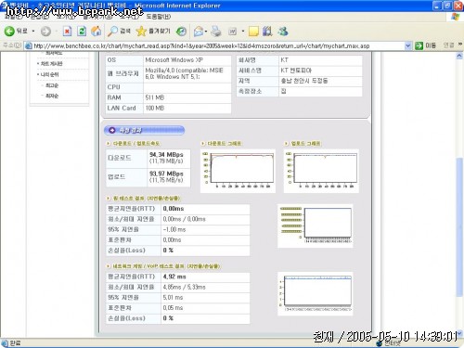This screenshot has height=348, width=464.
Task: Click the RAM value 511 MB
Action: [x=155, y=97]
